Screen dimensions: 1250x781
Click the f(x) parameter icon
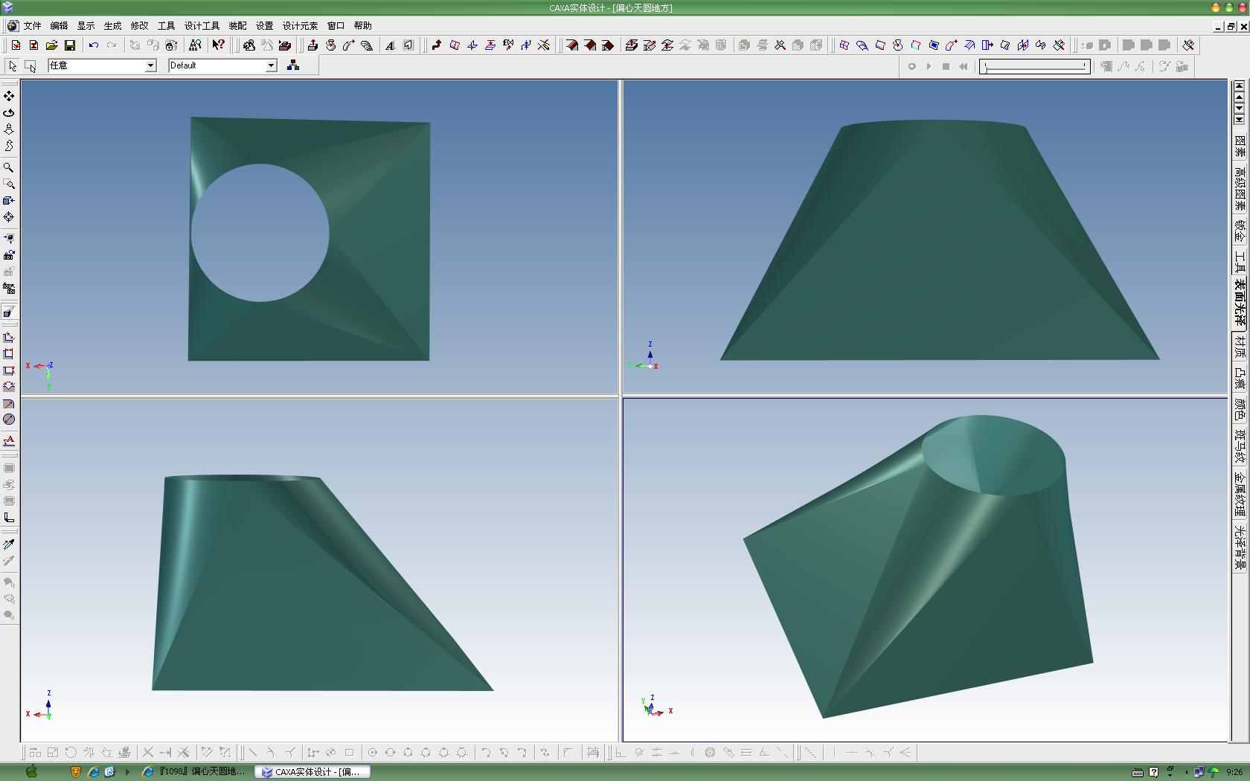click(x=508, y=45)
